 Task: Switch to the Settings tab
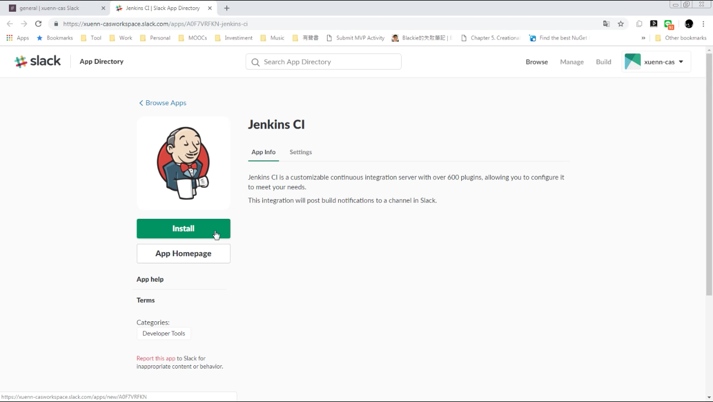click(x=301, y=152)
